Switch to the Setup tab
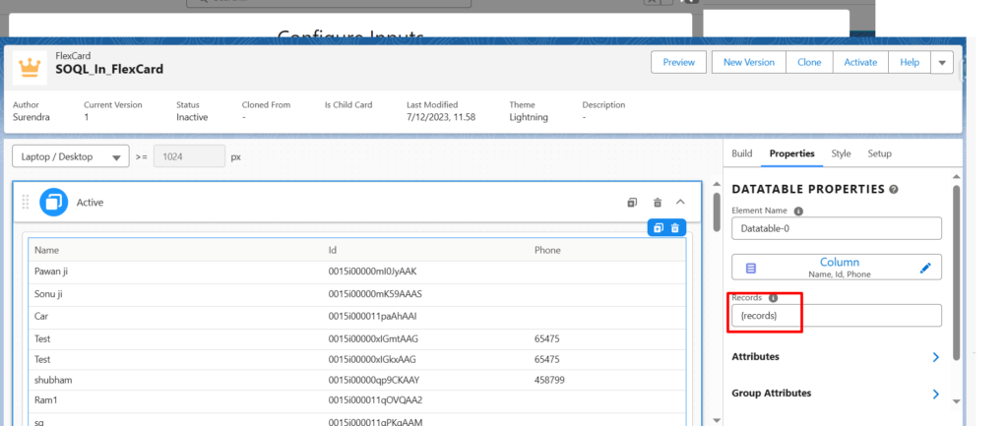Viewport: 1008px width, 426px height. point(879,153)
